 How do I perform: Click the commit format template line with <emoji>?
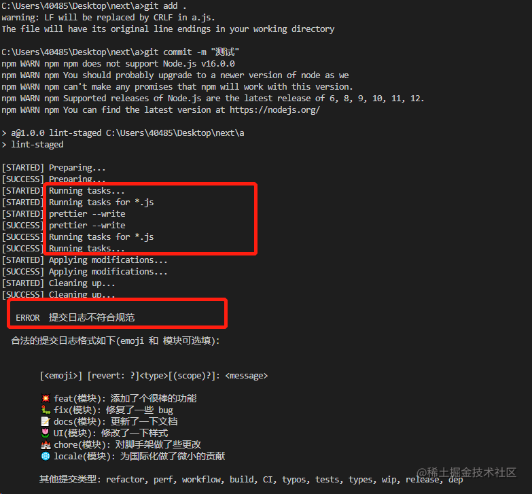point(154,375)
